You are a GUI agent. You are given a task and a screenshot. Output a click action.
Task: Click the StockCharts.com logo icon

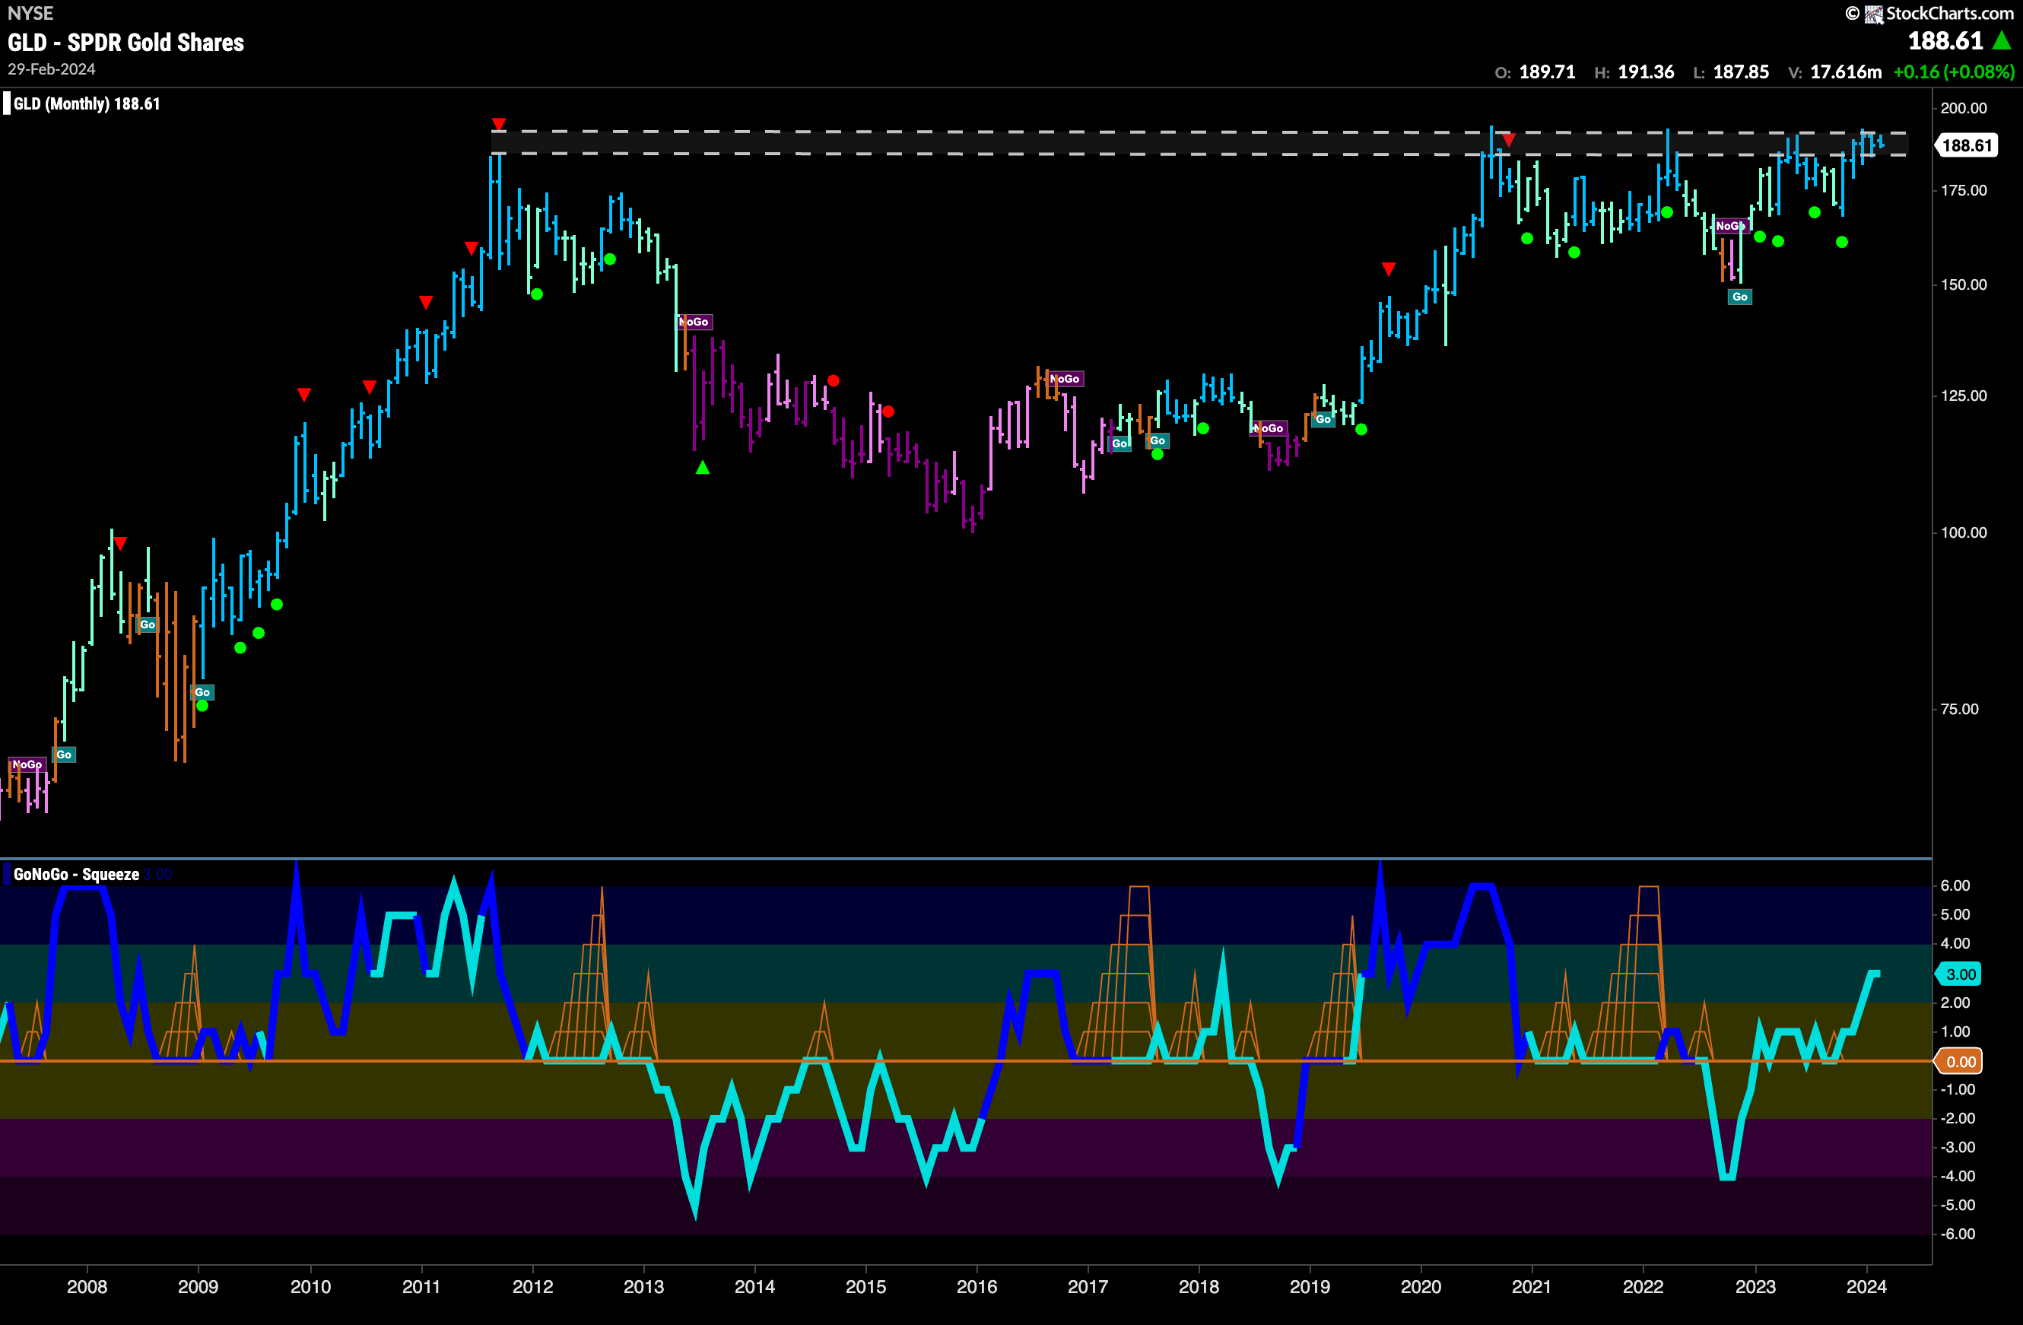[x=1873, y=14]
